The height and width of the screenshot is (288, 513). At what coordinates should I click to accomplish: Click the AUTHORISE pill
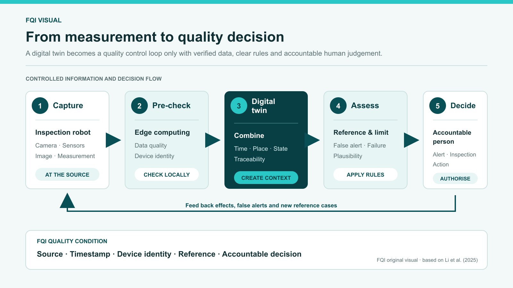coord(455,179)
